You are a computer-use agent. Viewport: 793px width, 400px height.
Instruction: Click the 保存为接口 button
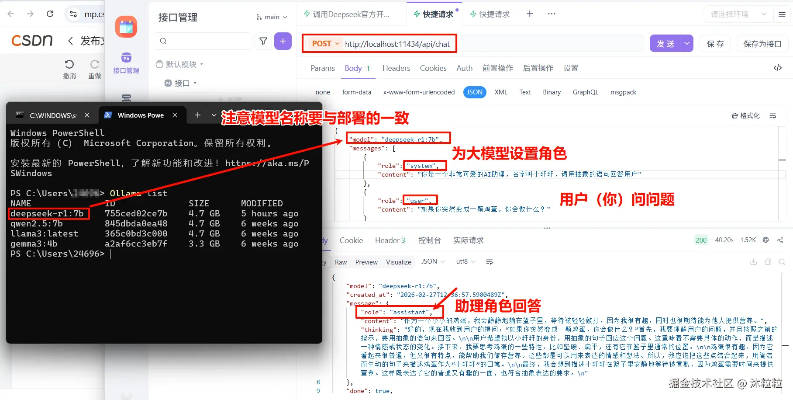pos(762,44)
